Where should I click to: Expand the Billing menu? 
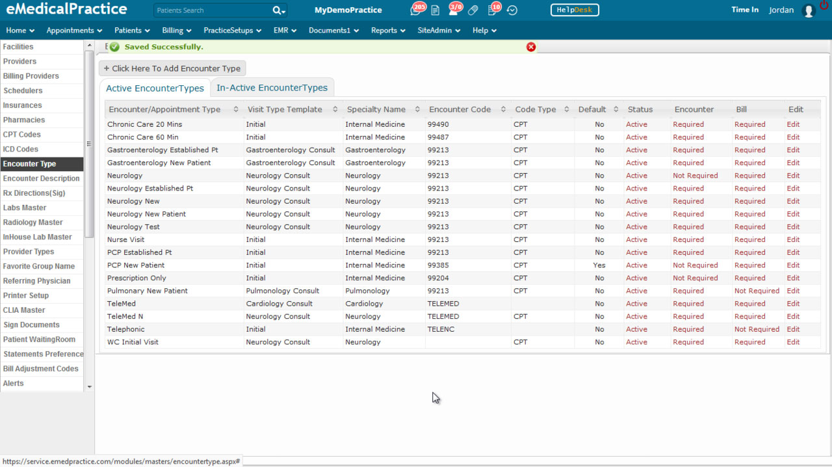(x=177, y=31)
